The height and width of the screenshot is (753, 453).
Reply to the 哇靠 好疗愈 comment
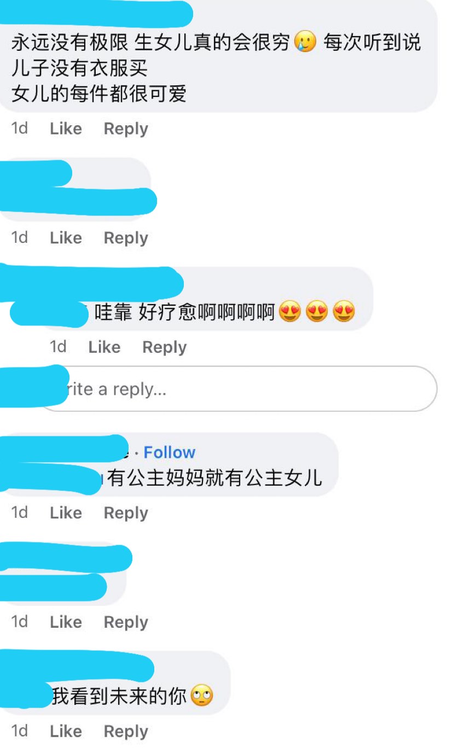click(x=164, y=347)
